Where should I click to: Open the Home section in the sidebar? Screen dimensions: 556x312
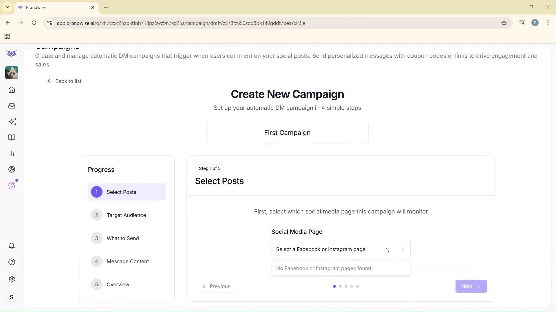(x=12, y=90)
